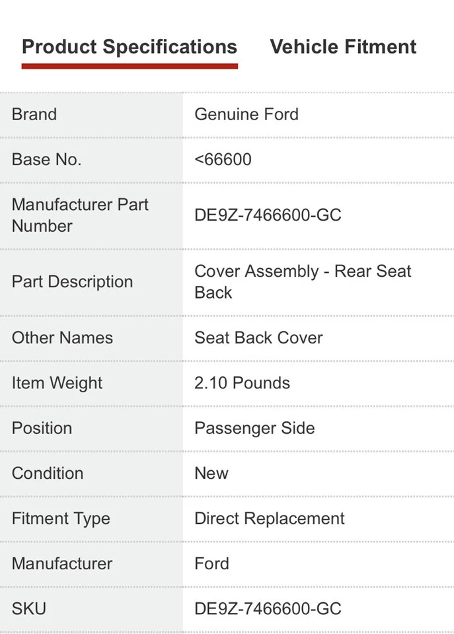Select the New condition value
Image resolution: width=454 pixels, height=634 pixels.
(211, 473)
